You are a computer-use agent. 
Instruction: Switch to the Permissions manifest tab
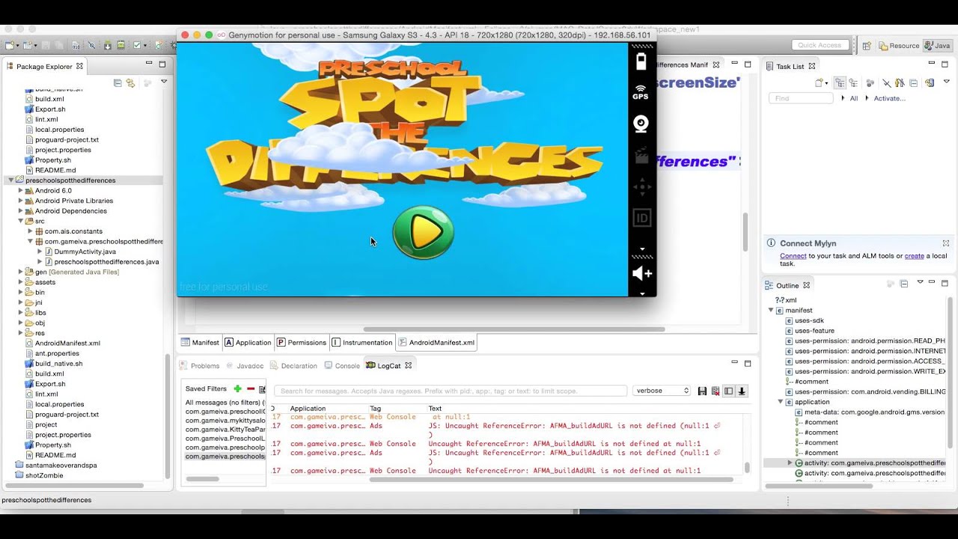(302, 343)
